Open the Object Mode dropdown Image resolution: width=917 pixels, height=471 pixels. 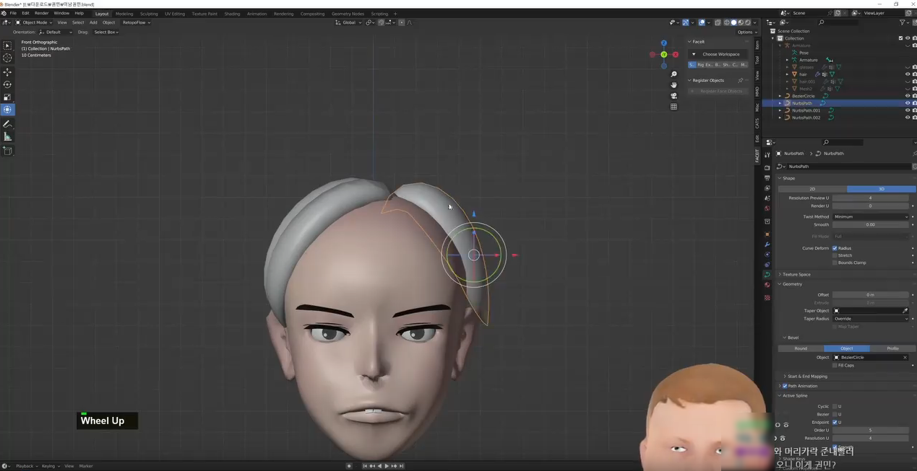click(35, 22)
